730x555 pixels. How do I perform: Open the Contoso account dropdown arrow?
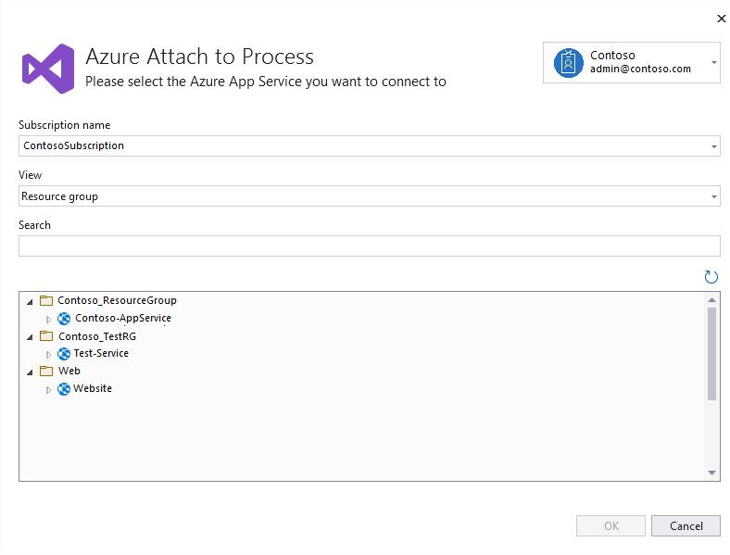[x=713, y=62]
